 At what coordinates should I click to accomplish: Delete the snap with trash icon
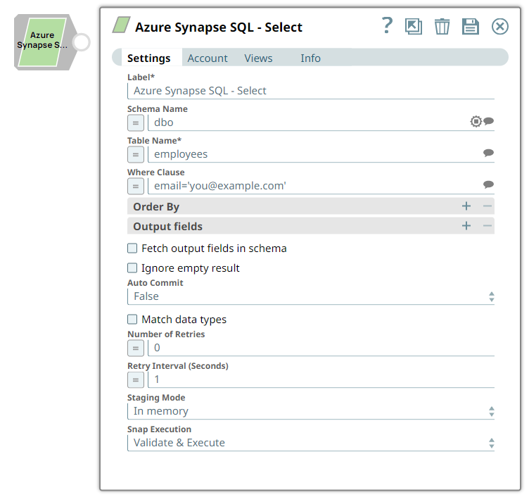tap(442, 26)
